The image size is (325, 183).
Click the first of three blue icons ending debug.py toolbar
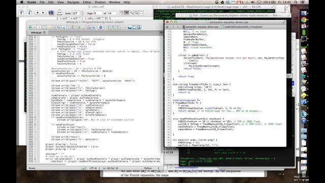coord(130,27)
